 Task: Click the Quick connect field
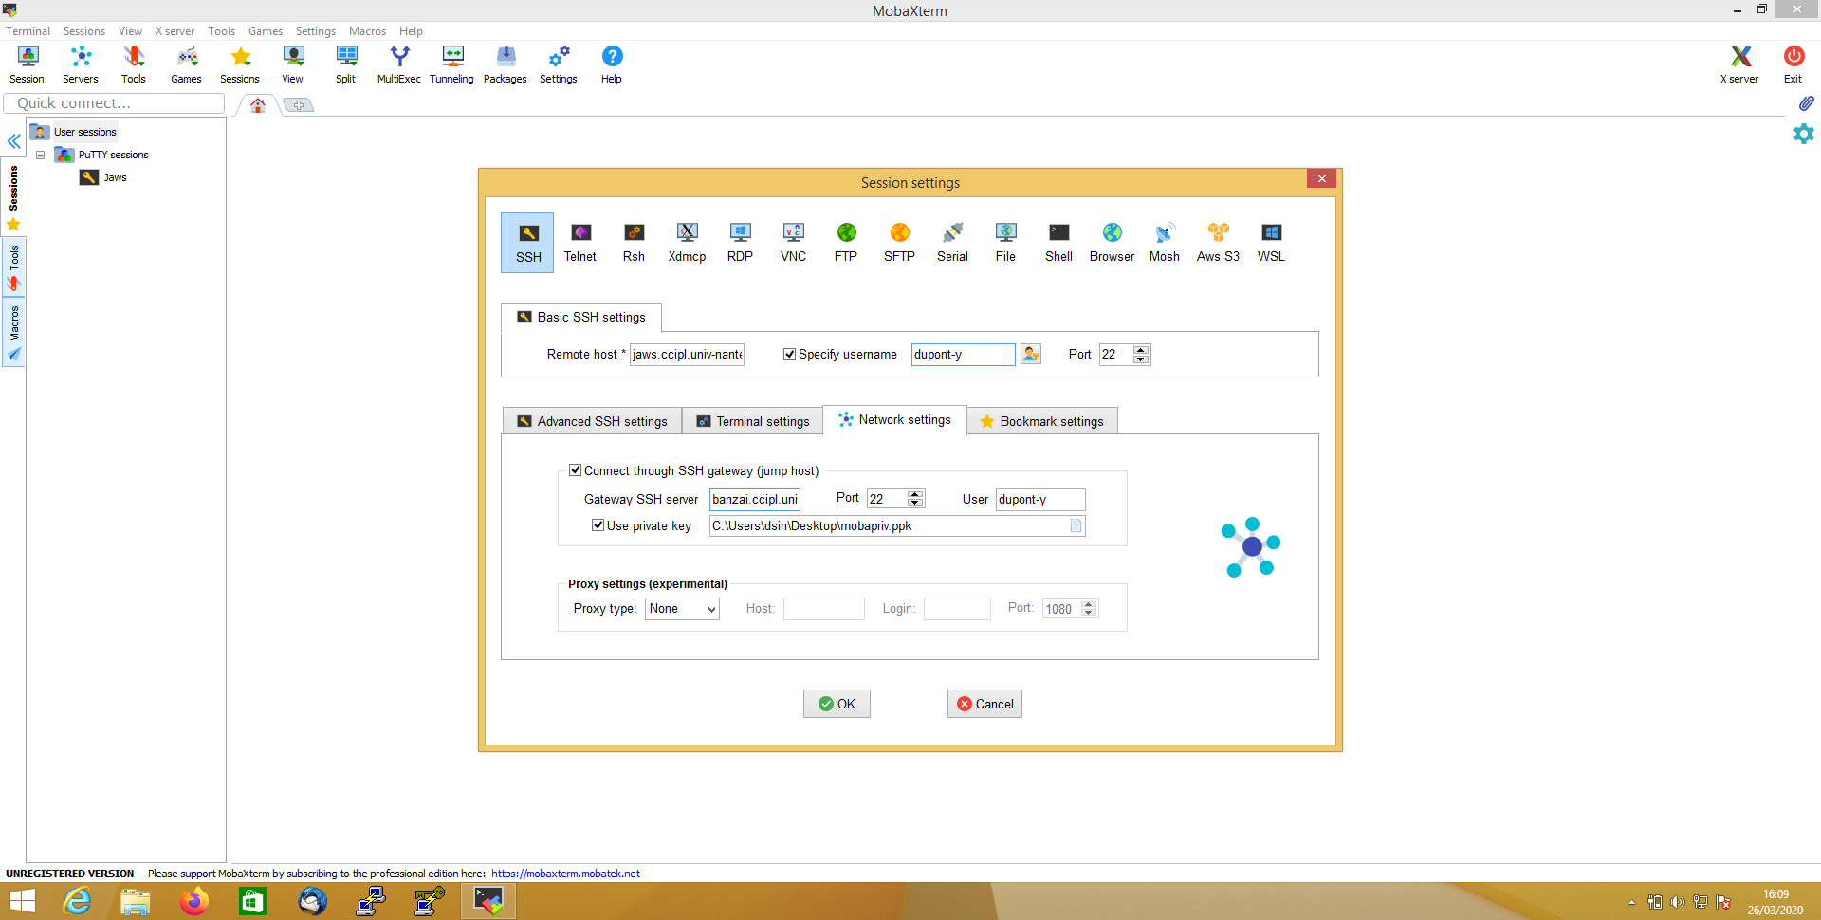pyautogui.click(x=114, y=103)
